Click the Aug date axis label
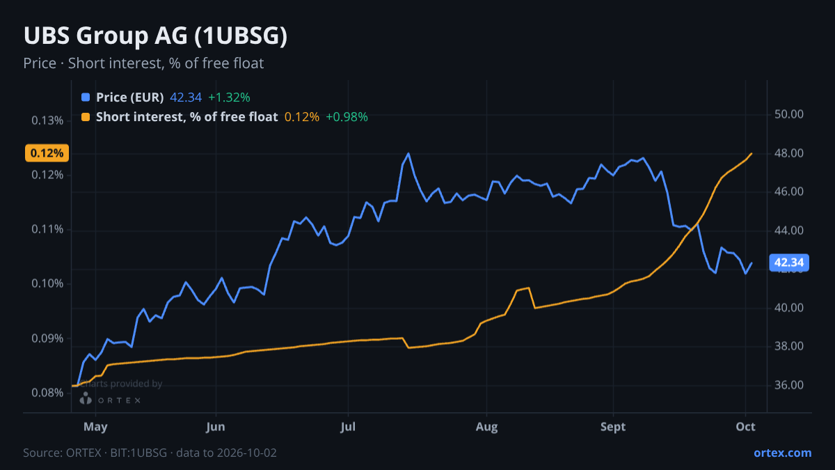 point(486,427)
